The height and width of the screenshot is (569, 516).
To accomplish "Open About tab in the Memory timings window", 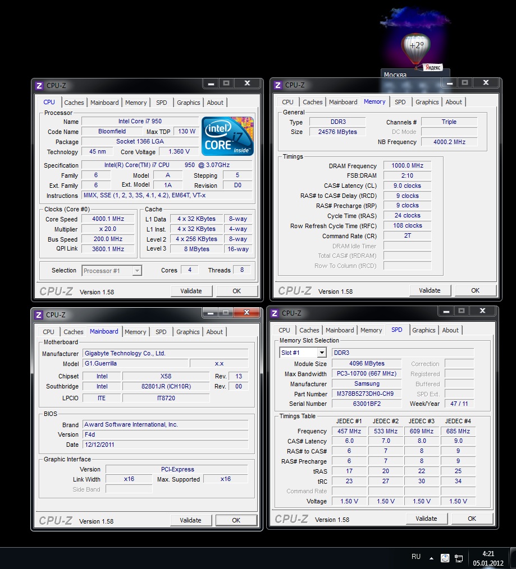I will tap(454, 103).
